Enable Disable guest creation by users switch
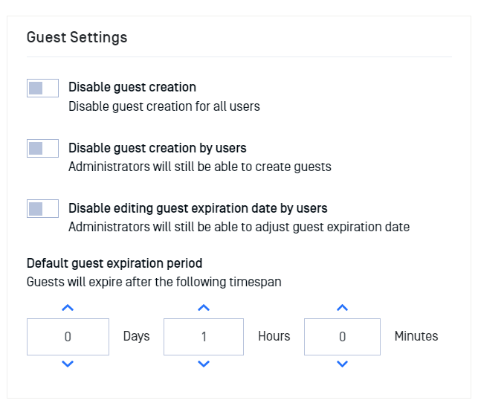The height and width of the screenshot is (409, 481). [42, 148]
